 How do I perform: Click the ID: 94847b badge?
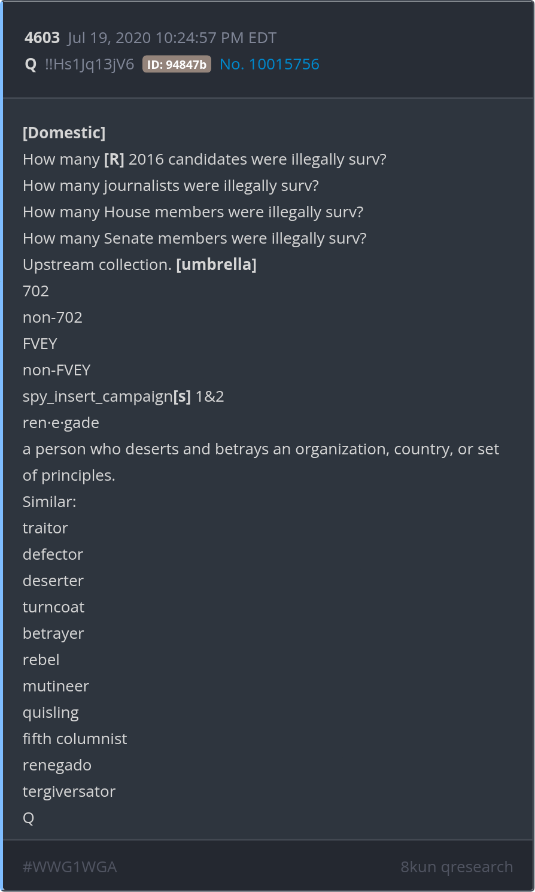177,65
